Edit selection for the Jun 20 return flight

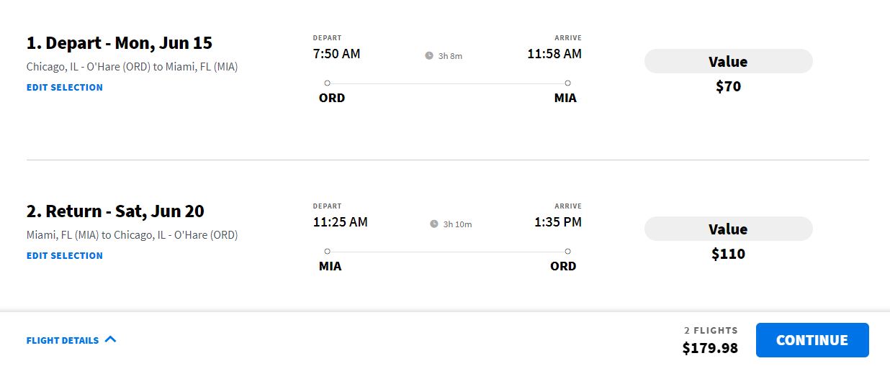pyautogui.click(x=65, y=255)
